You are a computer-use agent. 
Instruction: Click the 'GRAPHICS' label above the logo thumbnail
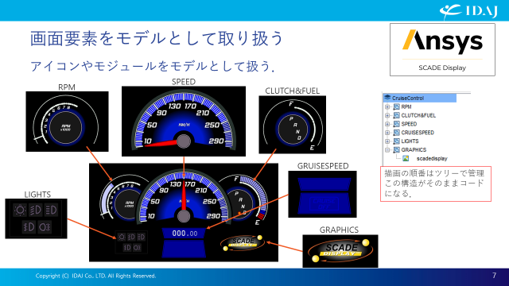pyautogui.click(x=339, y=230)
